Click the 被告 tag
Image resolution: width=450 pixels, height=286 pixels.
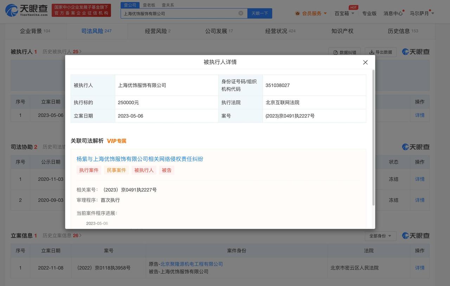(x=167, y=170)
